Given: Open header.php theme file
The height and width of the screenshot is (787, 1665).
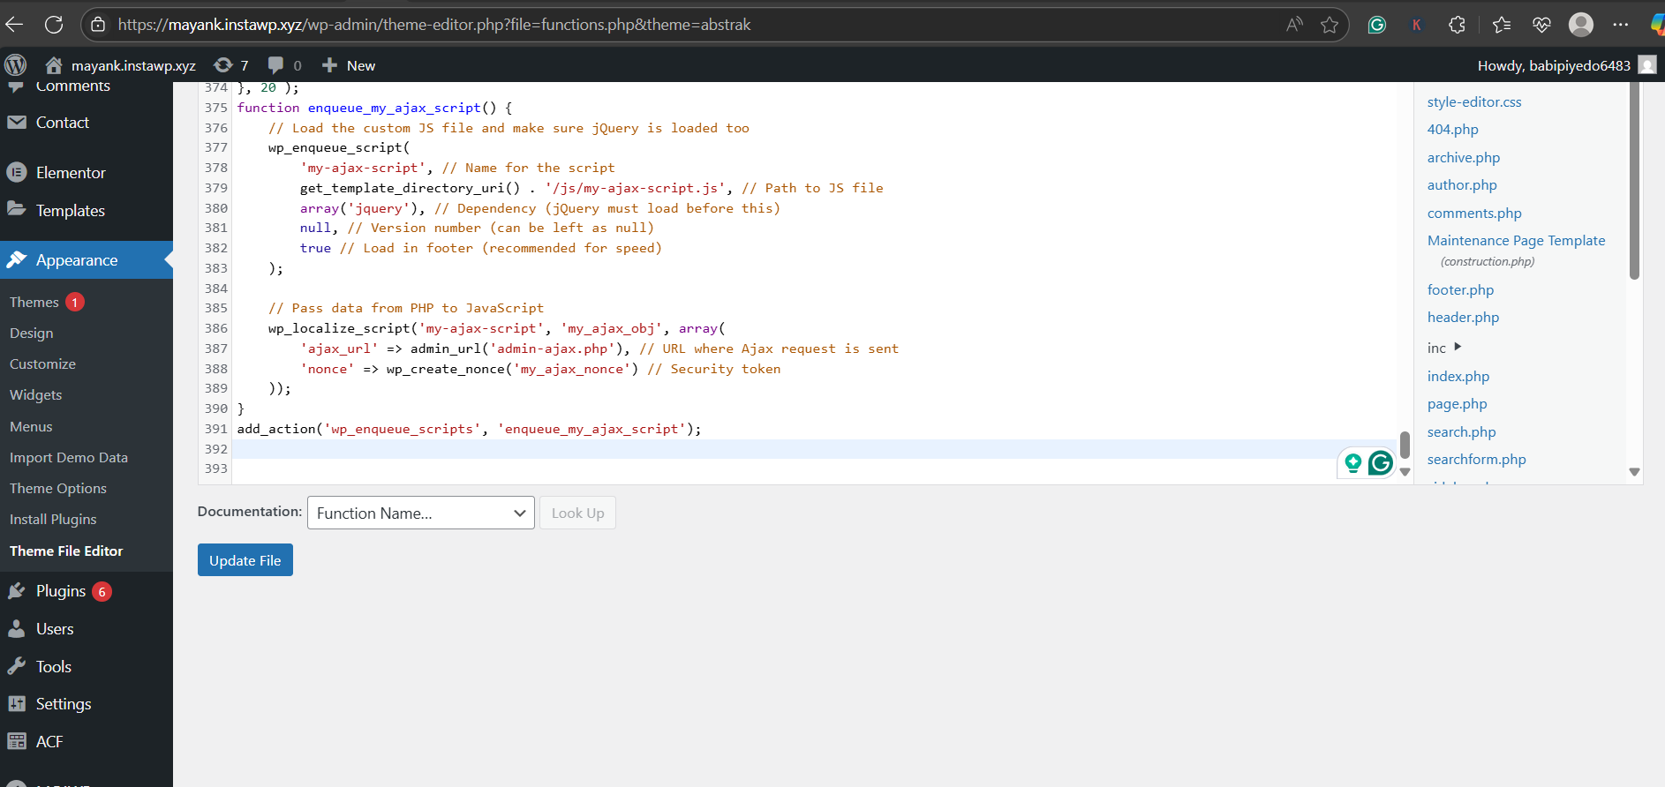Looking at the screenshot, I should point(1463,317).
